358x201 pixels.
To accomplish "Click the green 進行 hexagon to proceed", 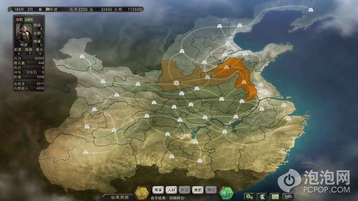I will pos(227,193).
